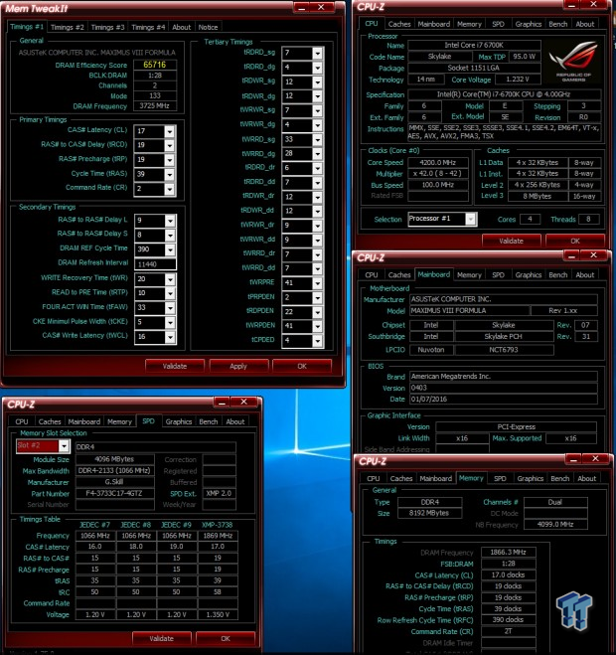Click the Module Size 4096 MBytes value
Screen dimensions: 616x655
click(114, 459)
